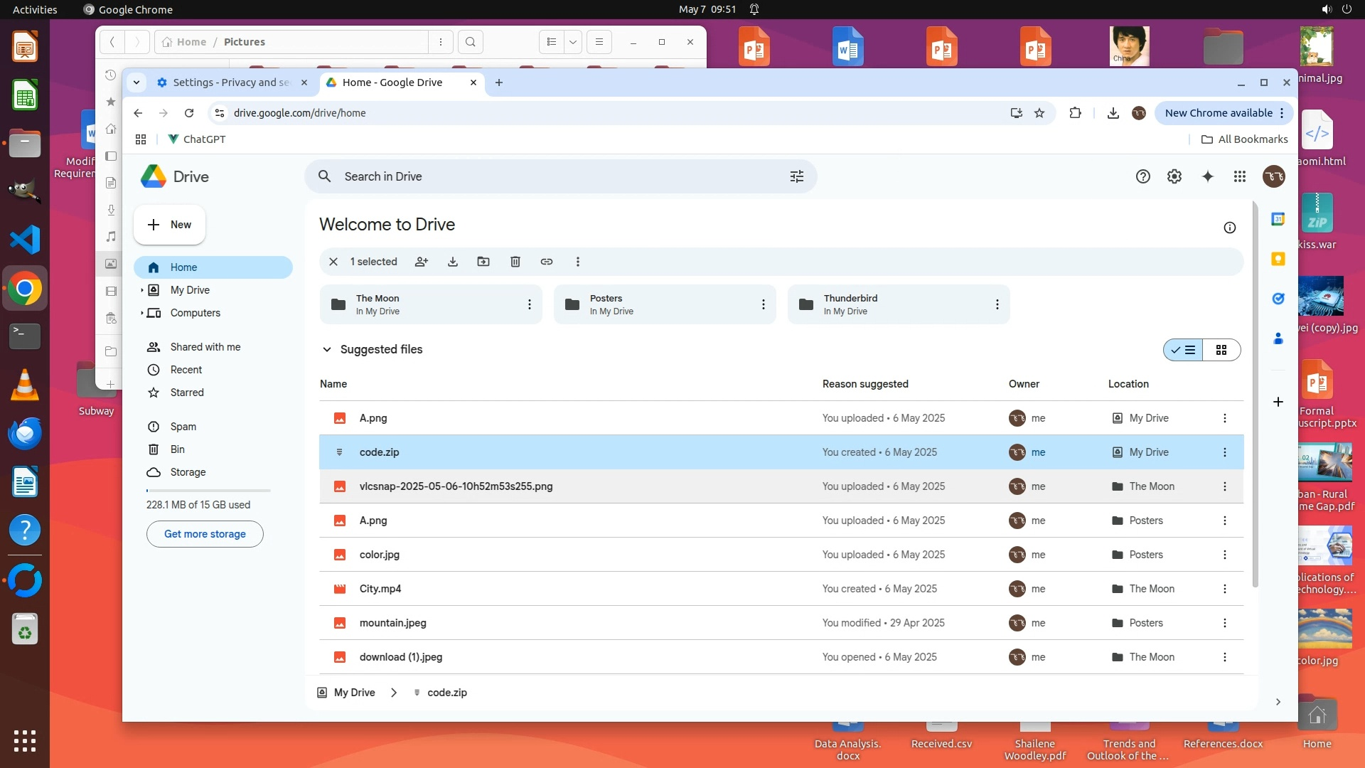This screenshot has height=768, width=1365.
Task: Switch to Settings - Privacy tab
Action: [x=226, y=82]
